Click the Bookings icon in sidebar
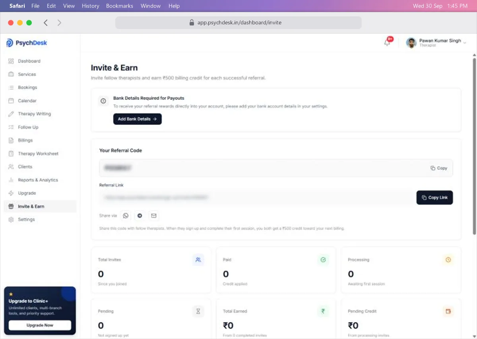 coord(11,88)
